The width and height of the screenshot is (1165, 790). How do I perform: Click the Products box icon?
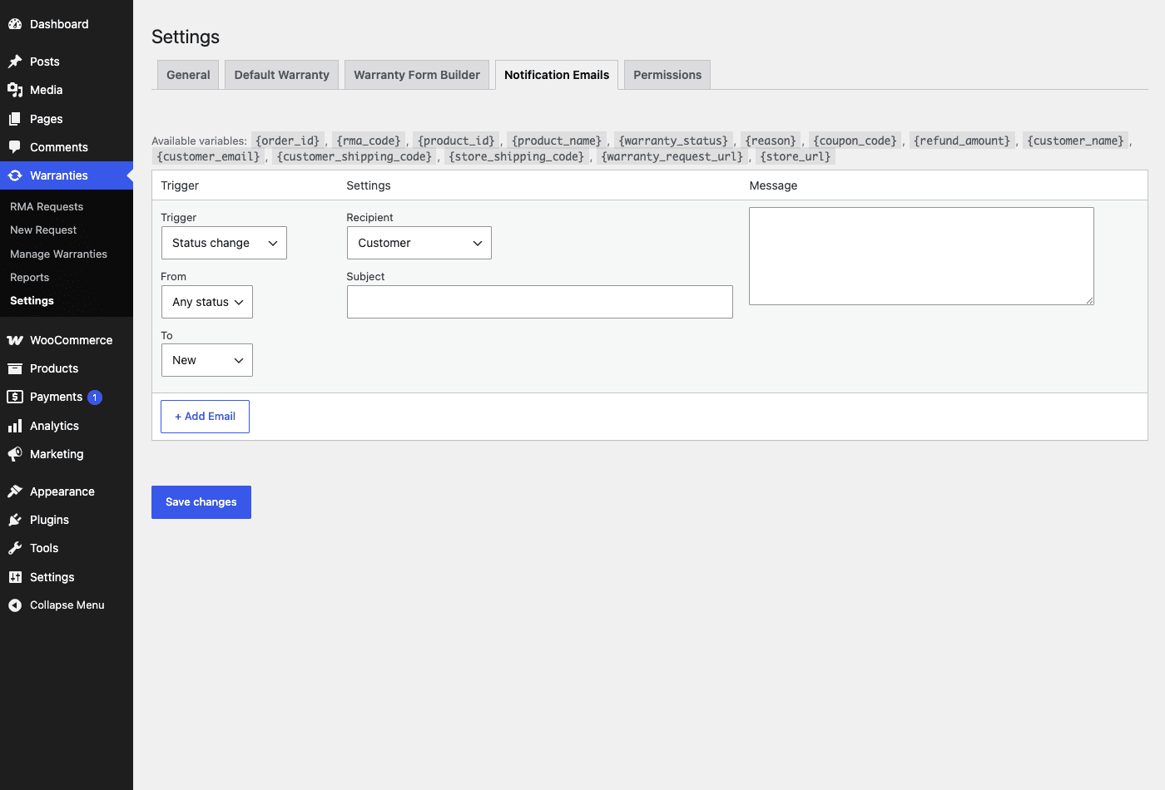(x=15, y=368)
